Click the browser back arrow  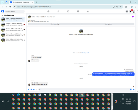click(x=2, y=7)
